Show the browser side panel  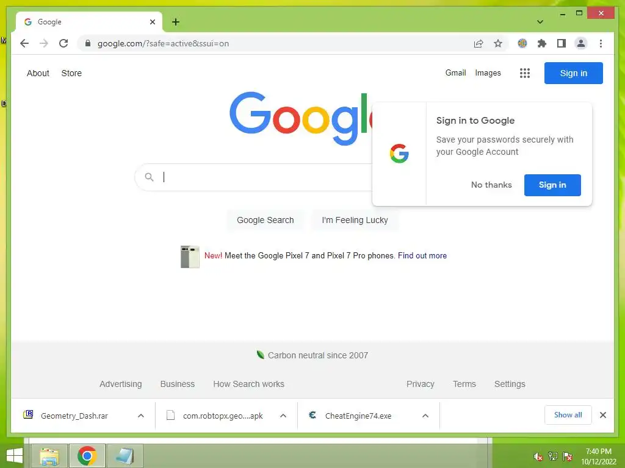click(562, 43)
